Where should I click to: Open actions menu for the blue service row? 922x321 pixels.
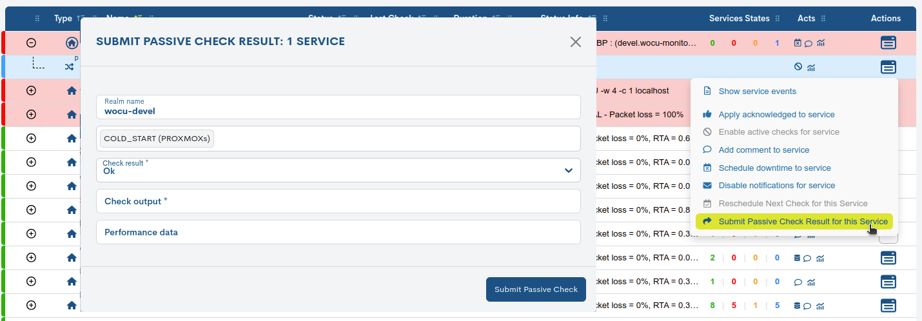point(888,67)
